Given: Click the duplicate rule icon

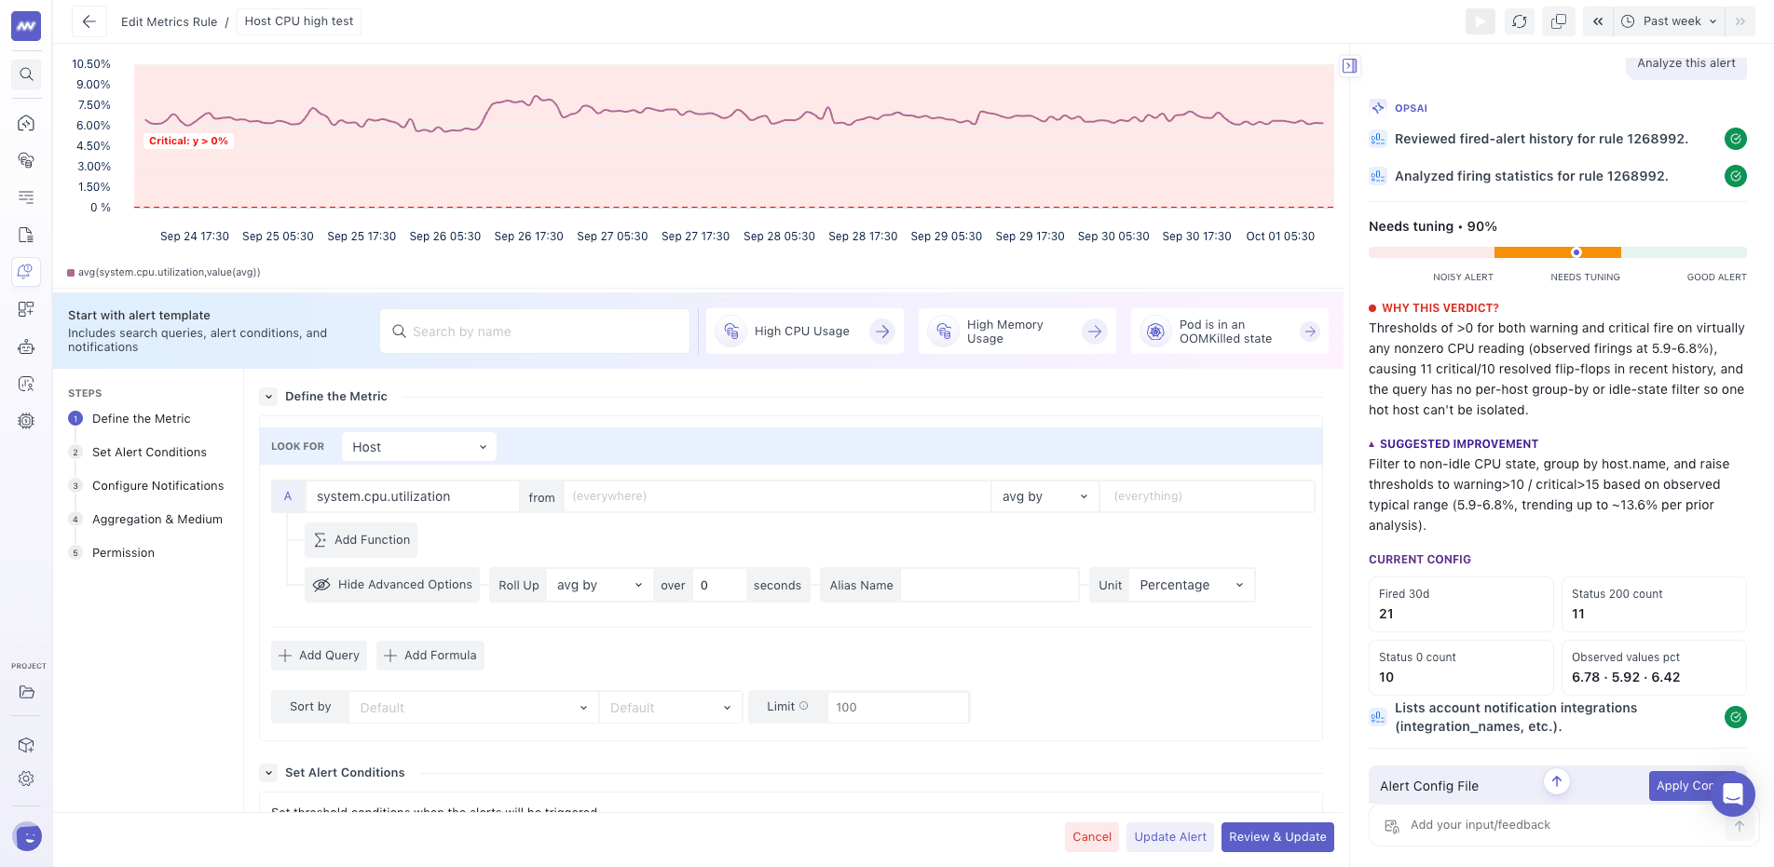Looking at the screenshot, I should 1559,21.
